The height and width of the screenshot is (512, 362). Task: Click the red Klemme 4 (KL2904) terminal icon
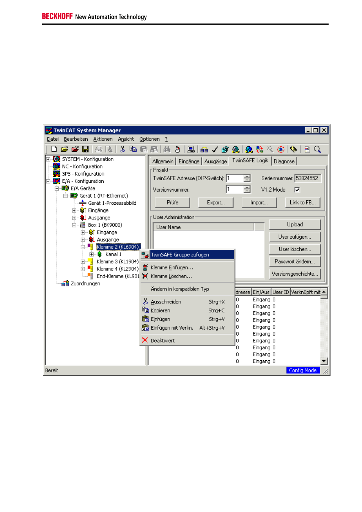tap(91, 269)
